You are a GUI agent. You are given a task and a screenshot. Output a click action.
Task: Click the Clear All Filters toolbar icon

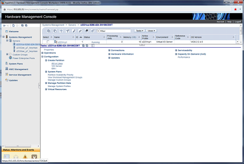point(80,31)
